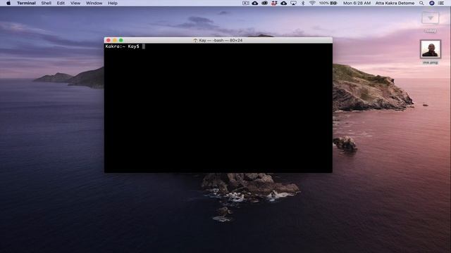The height and width of the screenshot is (253, 451).
Task: Click the Mon 6:28 AM clock
Action: (357, 3)
